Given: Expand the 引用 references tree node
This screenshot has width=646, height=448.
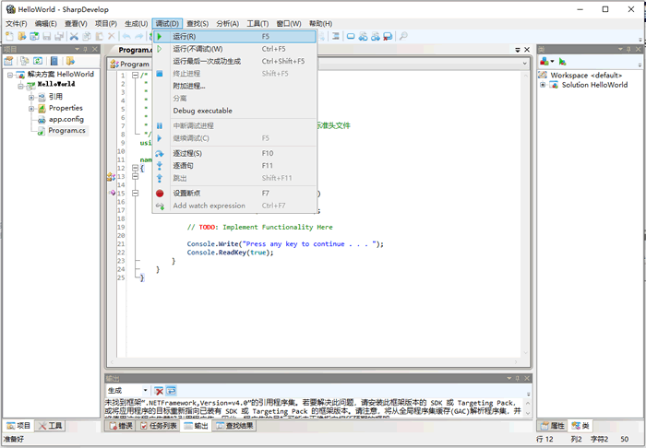Looking at the screenshot, I should 31,96.
